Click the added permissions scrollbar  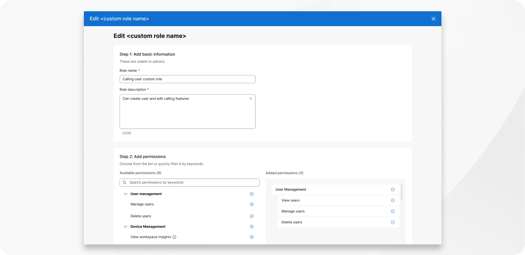(401, 192)
